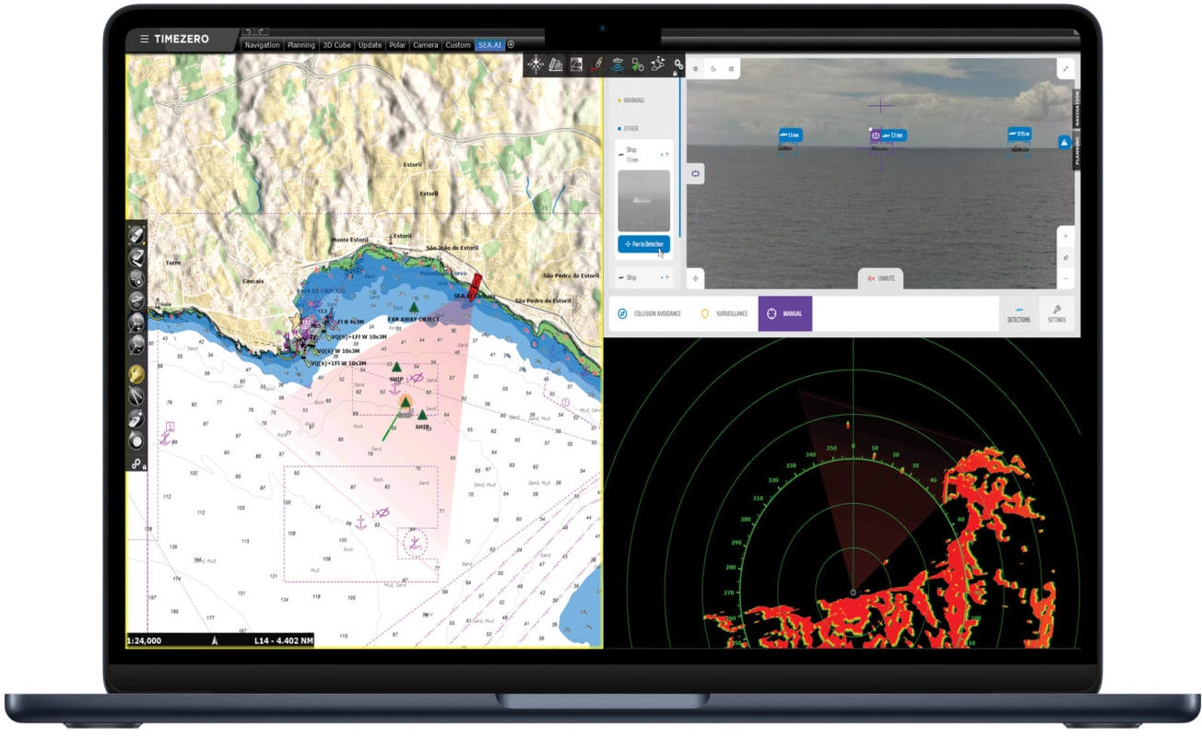This screenshot has width=1202, height=740.
Task: Select SURVEILLANCE mode
Action: point(724,313)
